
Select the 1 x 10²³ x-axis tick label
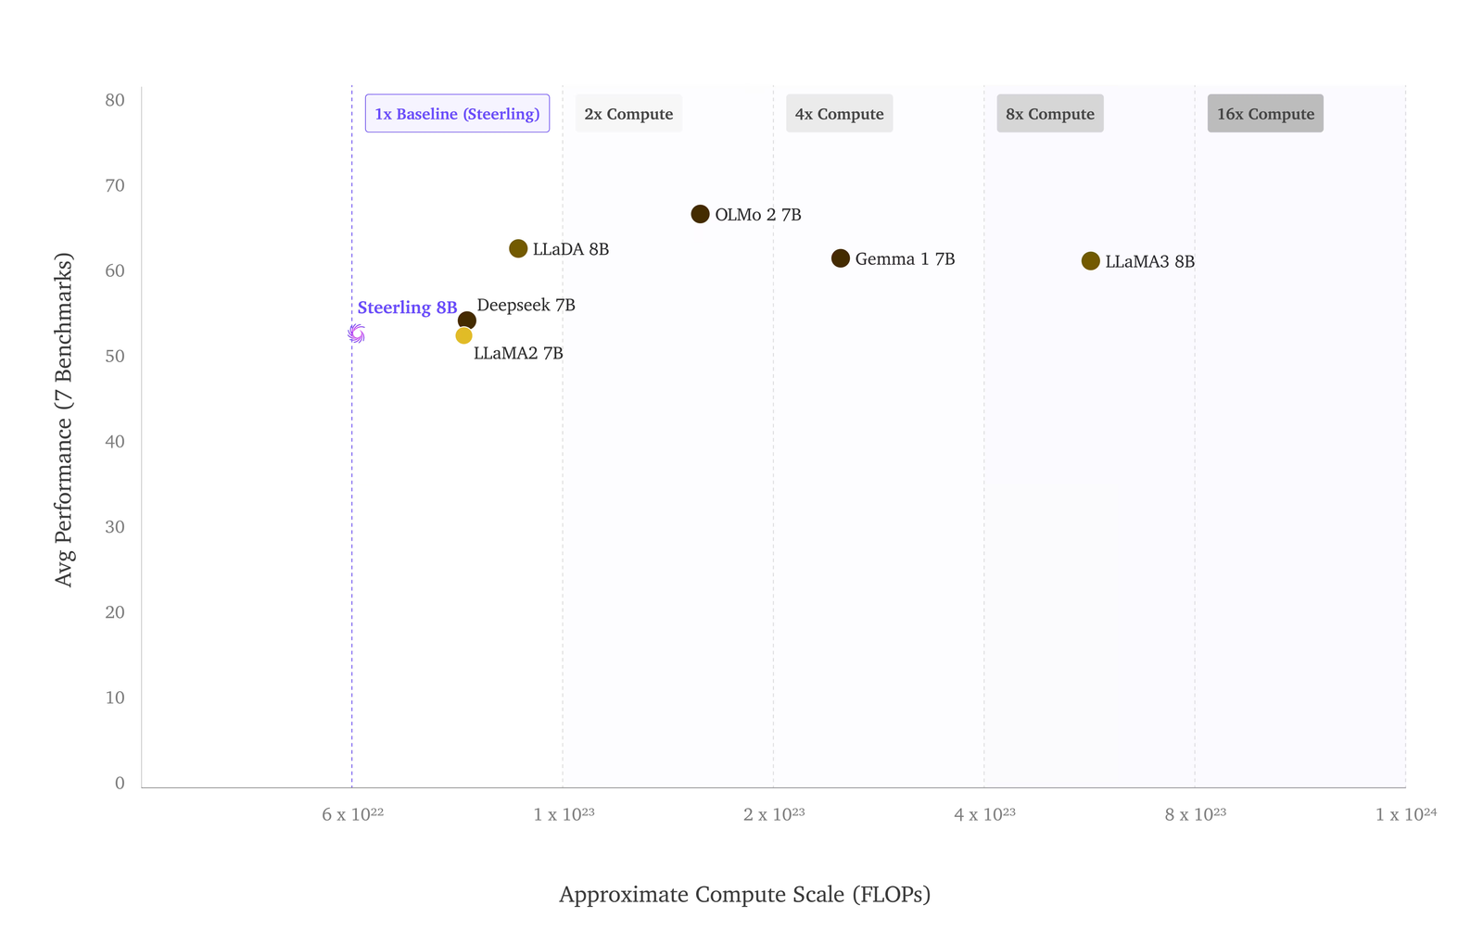coord(564,814)
